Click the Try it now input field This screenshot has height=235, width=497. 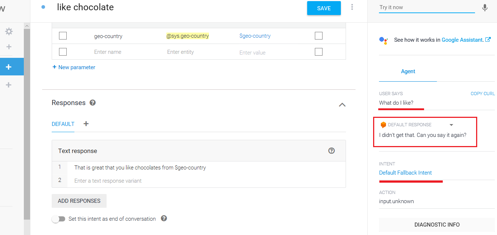427,8
